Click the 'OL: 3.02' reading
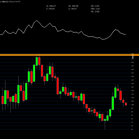 pos(95,12)
